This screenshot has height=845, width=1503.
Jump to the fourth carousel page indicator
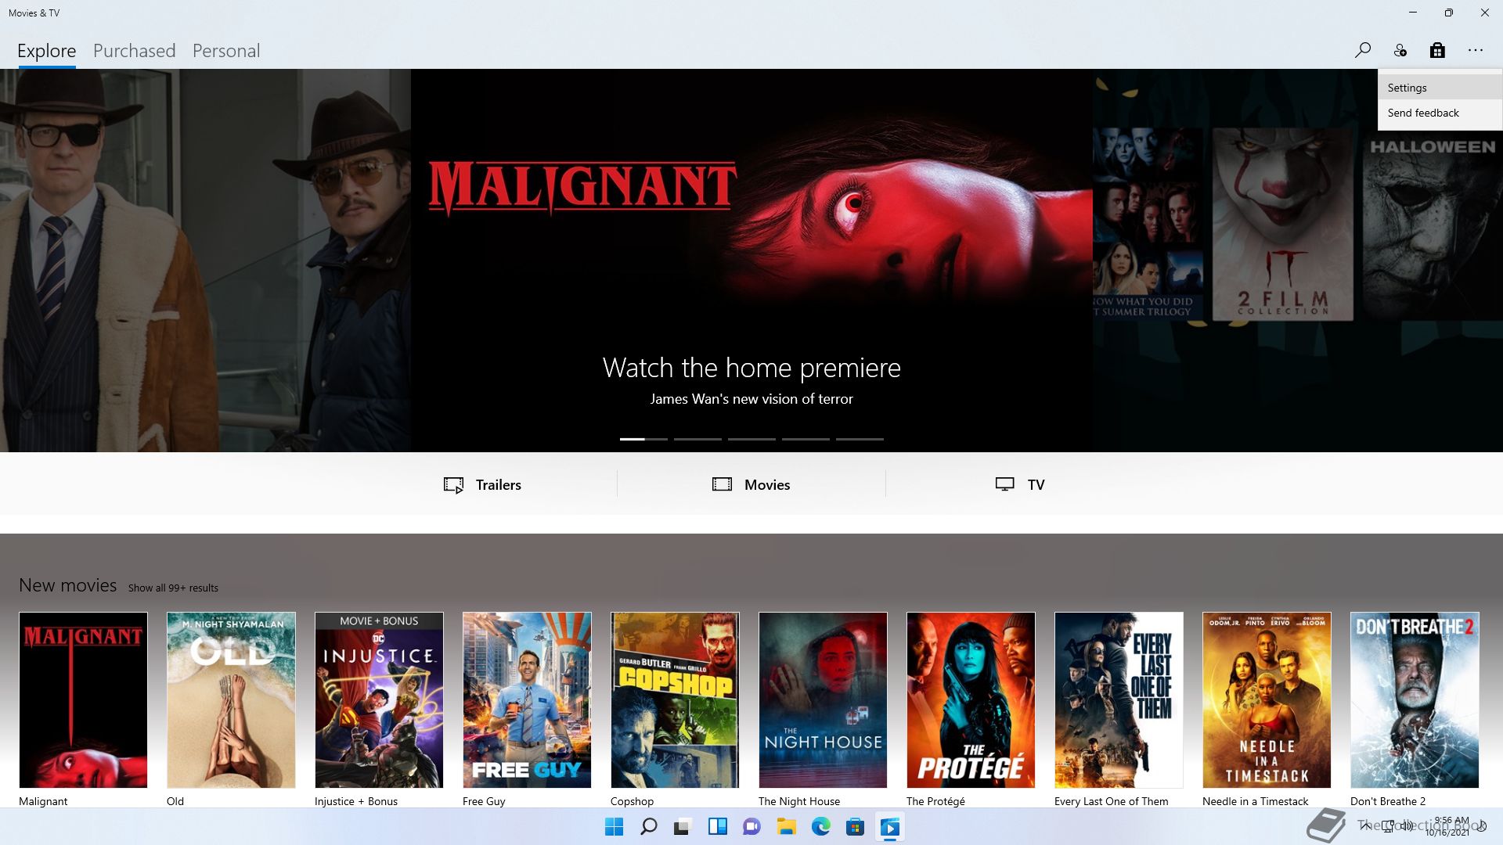pos(806,439)
